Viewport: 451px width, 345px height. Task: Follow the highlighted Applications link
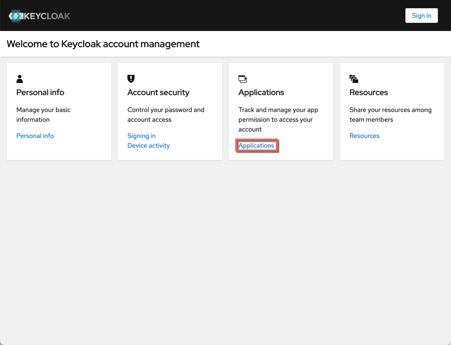256,145
